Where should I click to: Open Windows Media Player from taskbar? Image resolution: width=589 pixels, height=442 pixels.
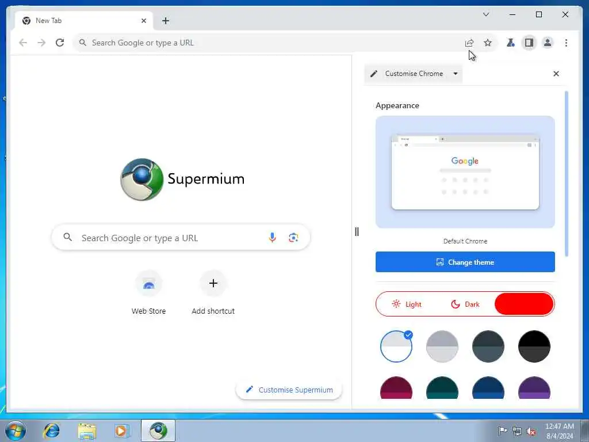[122, 430]
